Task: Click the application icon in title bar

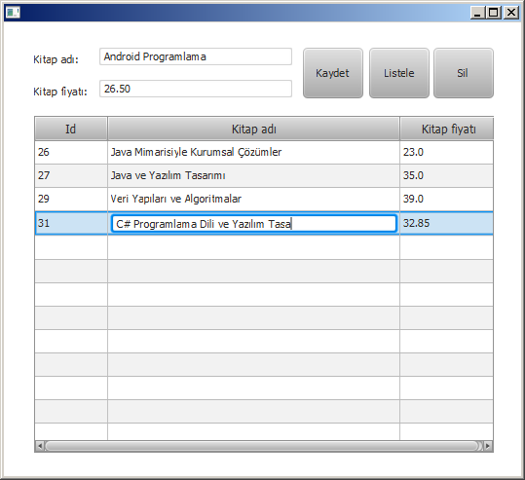Action: tap(13, 13)
